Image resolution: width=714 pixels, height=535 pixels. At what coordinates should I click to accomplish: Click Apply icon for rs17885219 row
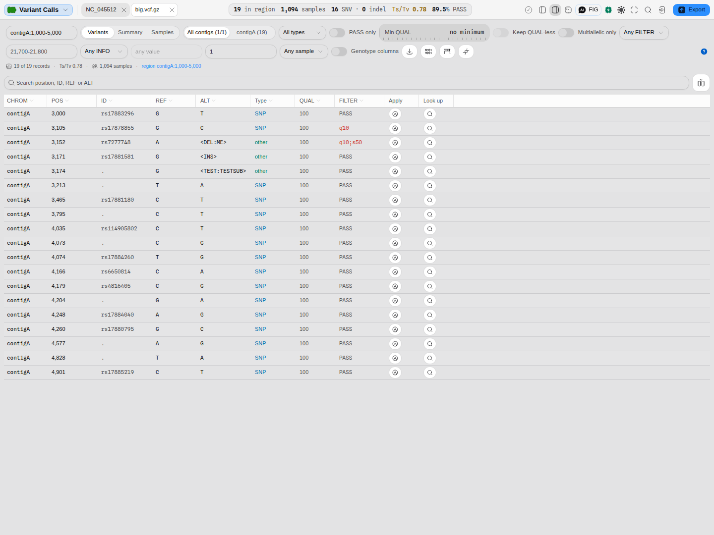tap(395, 373)
